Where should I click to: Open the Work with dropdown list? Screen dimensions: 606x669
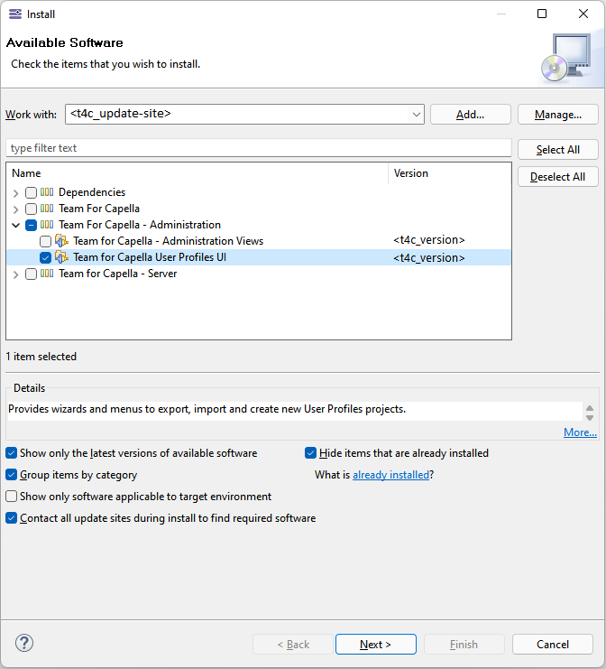pos(416,115)
